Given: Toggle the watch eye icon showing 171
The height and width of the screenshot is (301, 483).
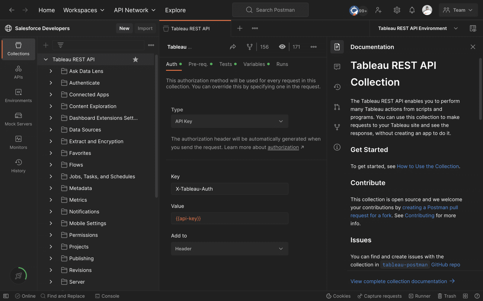Looking at the screenshot, I should 282,47.
